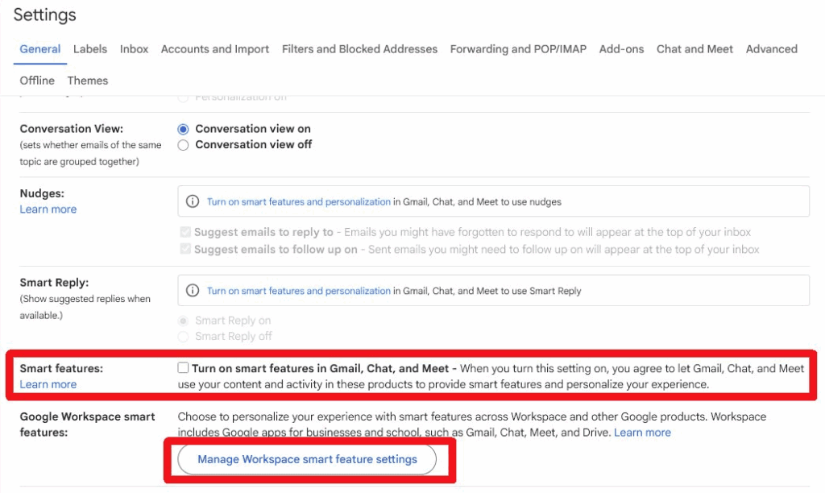Open Learn more link in Workspace smart features

coord(642,433)
